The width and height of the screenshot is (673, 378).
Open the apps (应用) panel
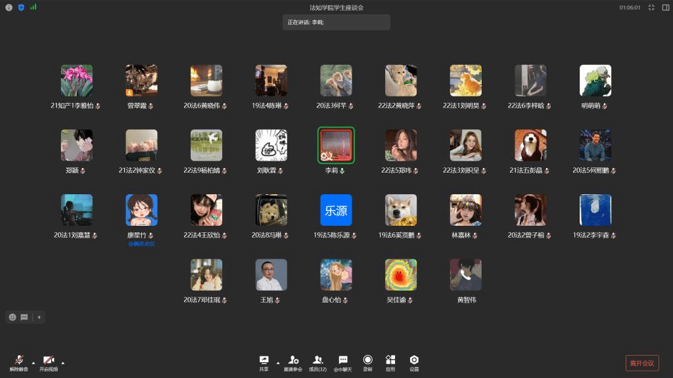click(390, 360)
